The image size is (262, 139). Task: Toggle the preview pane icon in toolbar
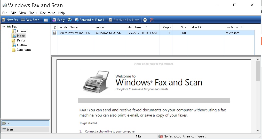click(46, 20)
